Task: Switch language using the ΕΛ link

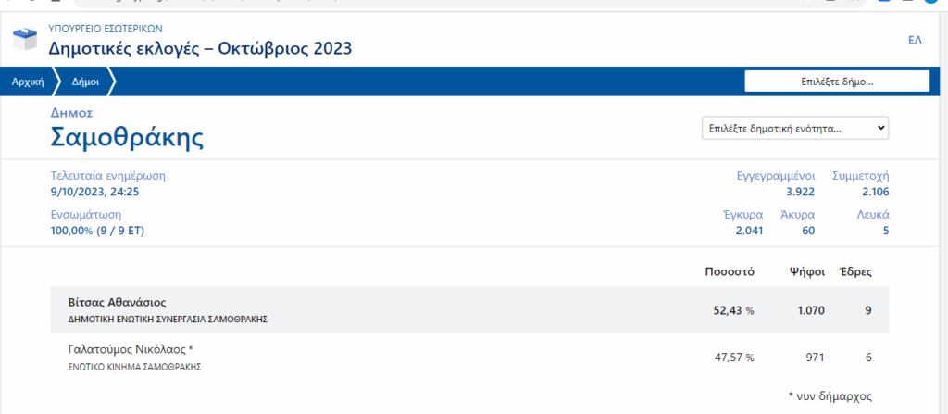Action: (x=915, y=41)
